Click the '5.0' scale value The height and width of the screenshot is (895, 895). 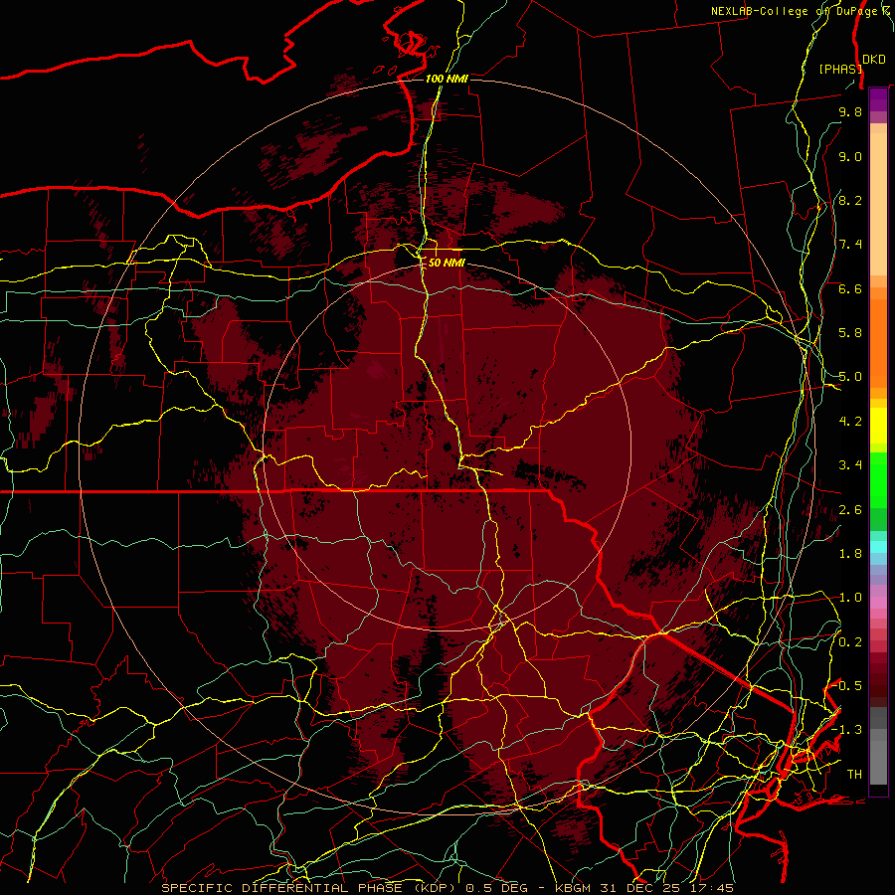(850, 377)
